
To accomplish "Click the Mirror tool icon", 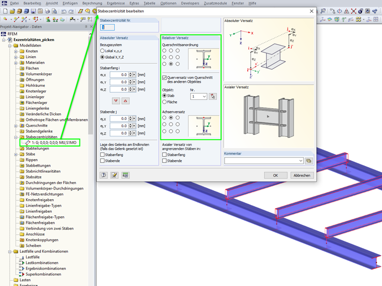I will (346, 11).
